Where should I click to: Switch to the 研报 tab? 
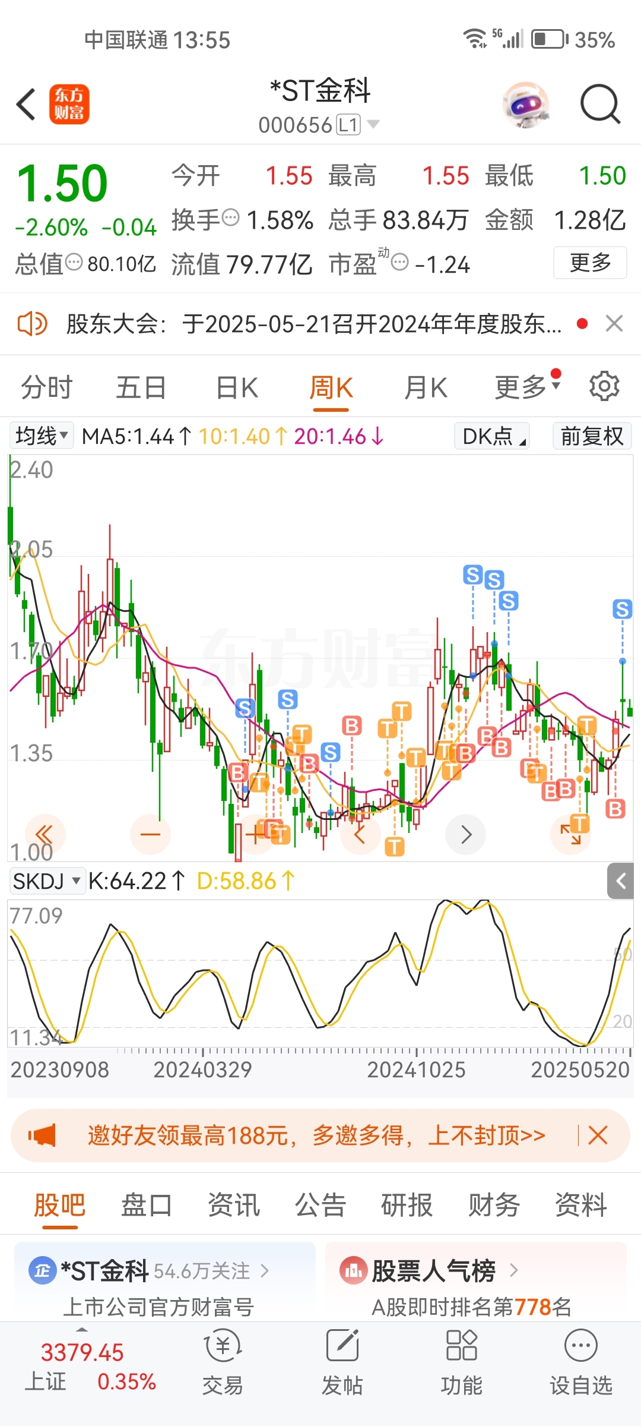407,1206
